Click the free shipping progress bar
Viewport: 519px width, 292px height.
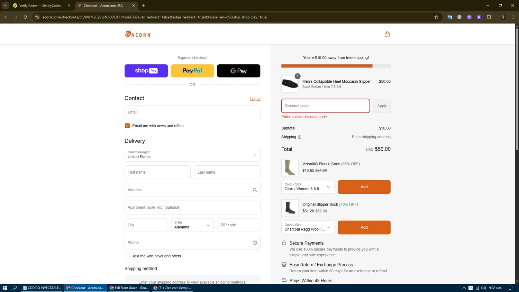click(x=336, y=66)
